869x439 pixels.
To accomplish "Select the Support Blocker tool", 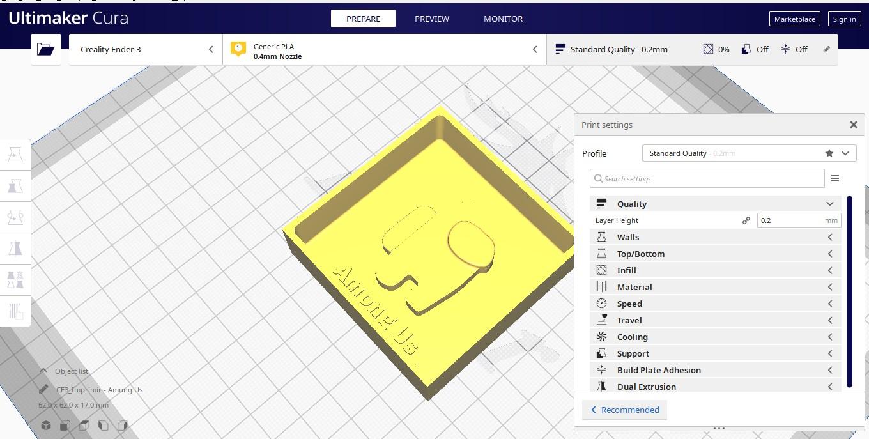I will 15,311.
